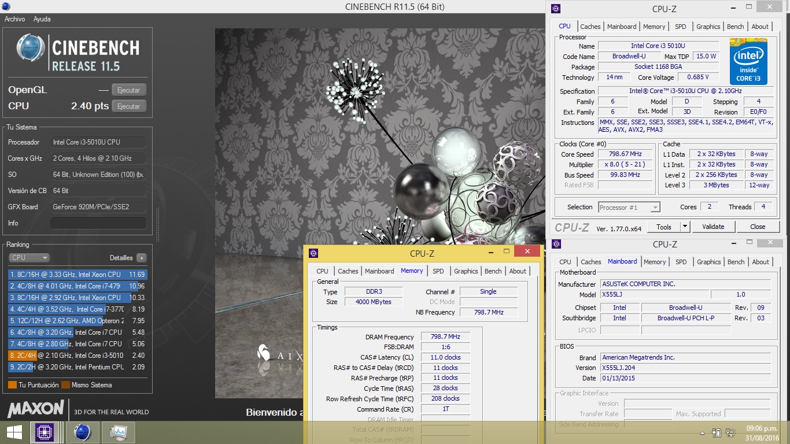Open Memory tab in top CPU-Z
Screen dimensions: 790x444
(654, 27)
